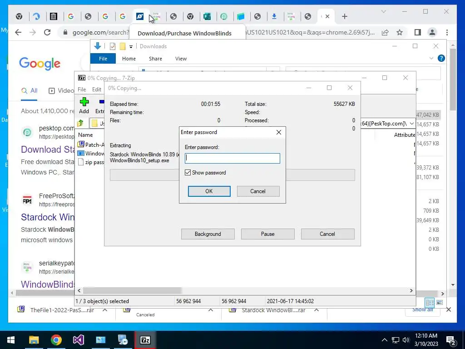Click the volume speaker tray icon
This screenshot has width=465, height=349.
[x=406, y=340]
